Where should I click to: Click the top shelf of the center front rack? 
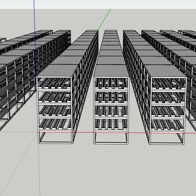tap(111, 84)
